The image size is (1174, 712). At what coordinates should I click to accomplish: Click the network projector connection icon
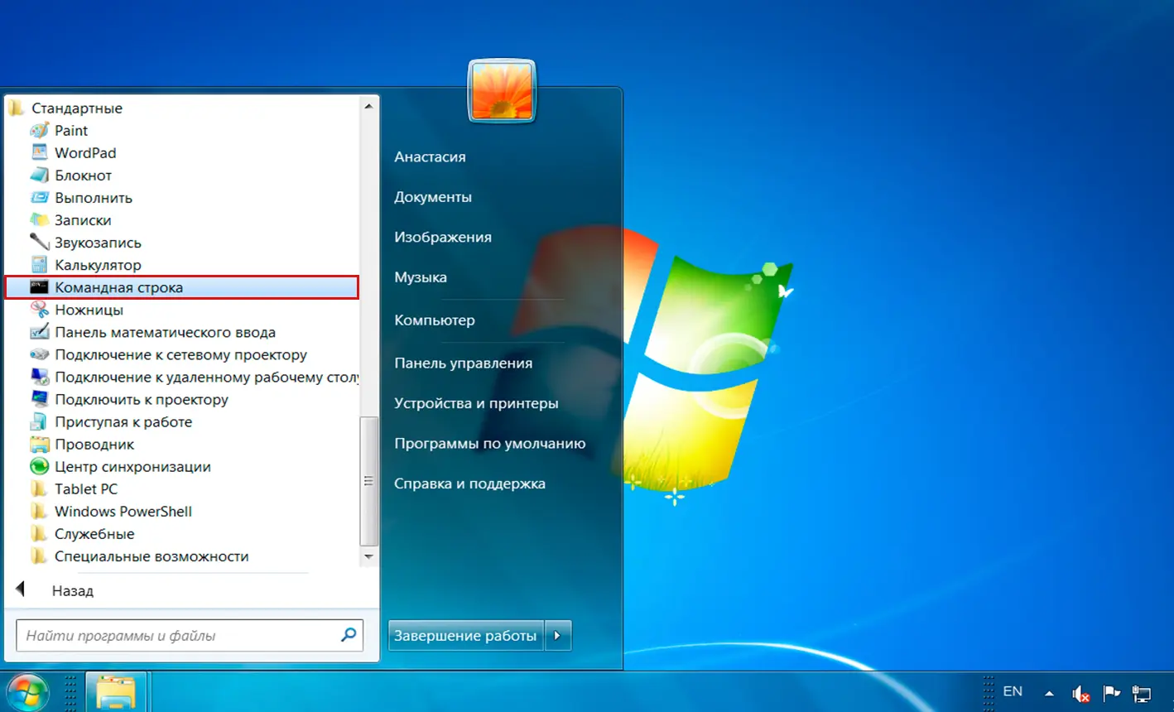point(40,354)
